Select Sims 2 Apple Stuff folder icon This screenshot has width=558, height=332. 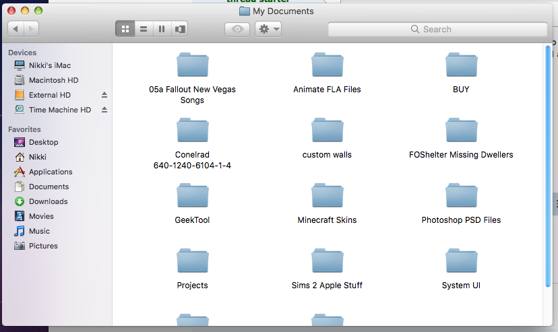[327, 261]
